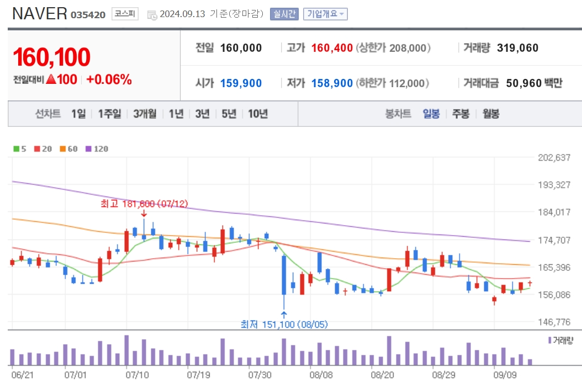Click the 최고 181,600 (07/12) marker
582x384 pixels.
(144, 204)
